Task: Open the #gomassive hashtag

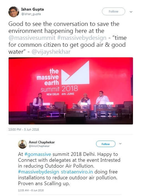Action: (x=38, y=154)
